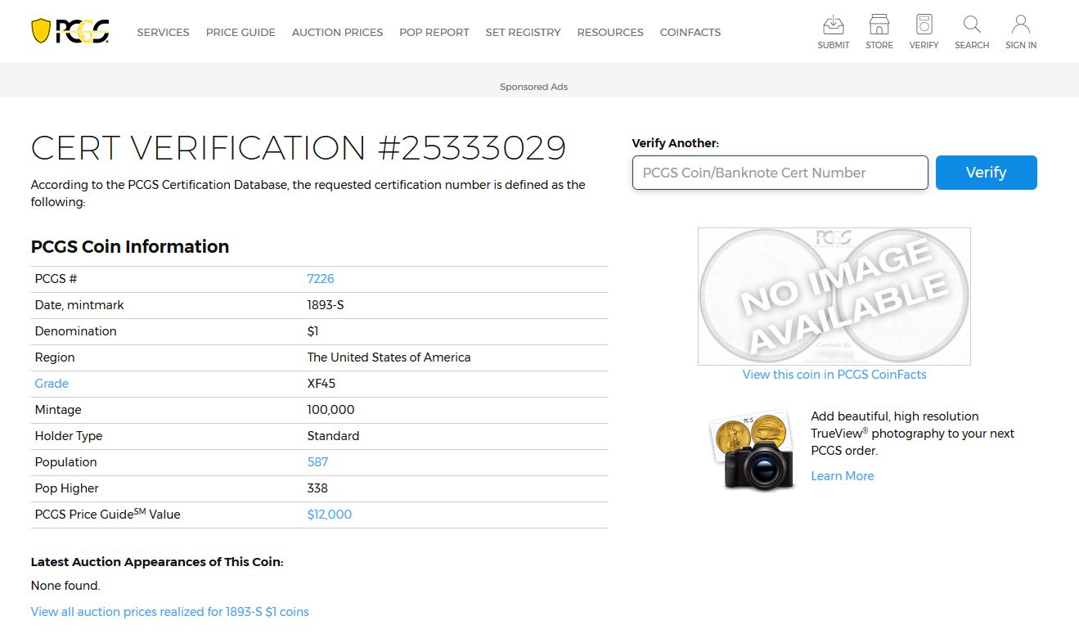Click the blue Verify button
The height and width of the screenshot is (634, 1079).
click(986, 173)
